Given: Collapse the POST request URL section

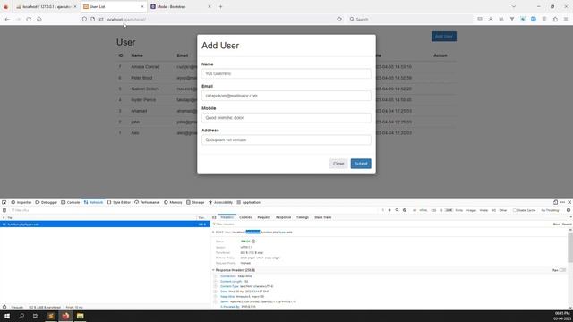Looking at the screenshot, I should [213, 233].
